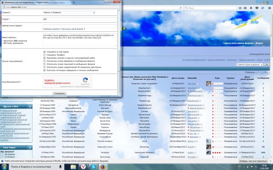273x170 pixels.
Task: Click the site info icon in popup address bar
Action: pos(4,7)
